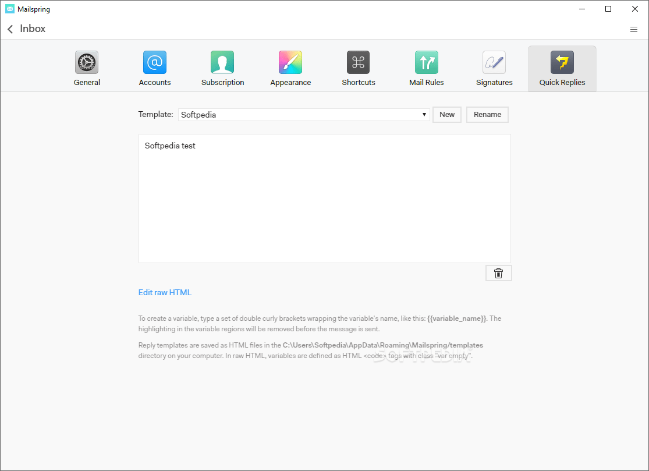Create a New template
The width and height of the screenshot is (649, 471).
coord(447,115)
